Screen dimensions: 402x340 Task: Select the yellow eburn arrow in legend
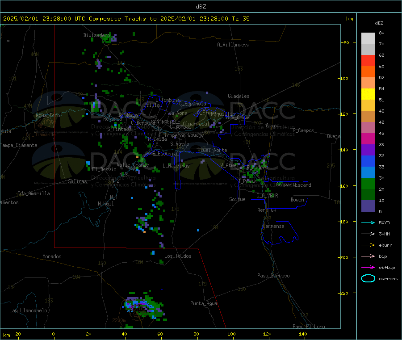pyautogui.click(x=368, y=245)
